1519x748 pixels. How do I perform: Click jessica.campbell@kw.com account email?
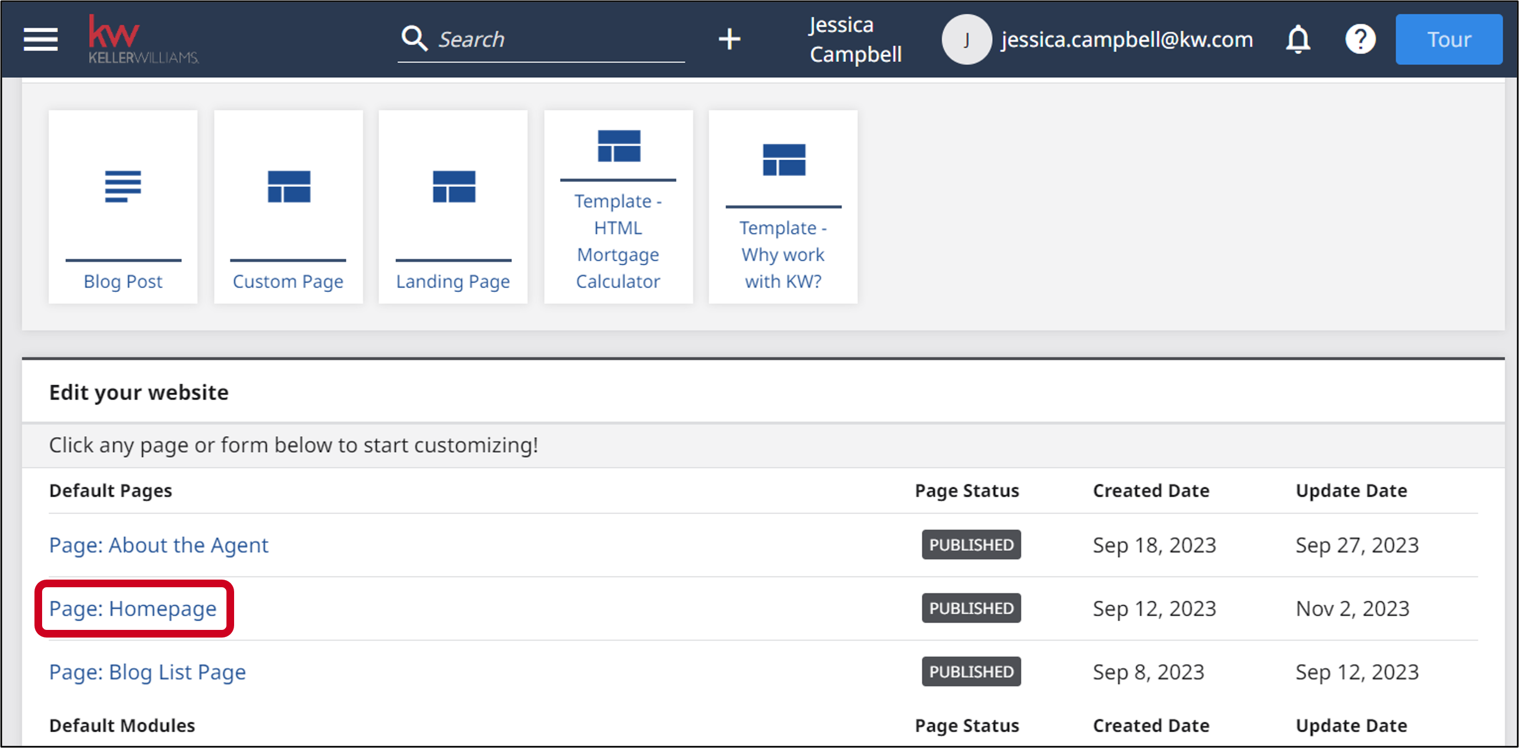tap(1127, 39)
